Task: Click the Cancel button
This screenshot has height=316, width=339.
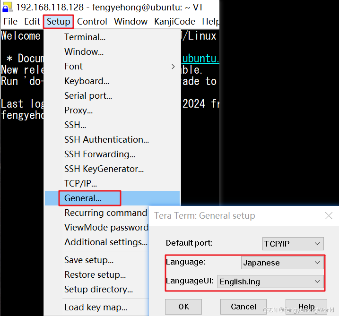Action: [243, 307]
